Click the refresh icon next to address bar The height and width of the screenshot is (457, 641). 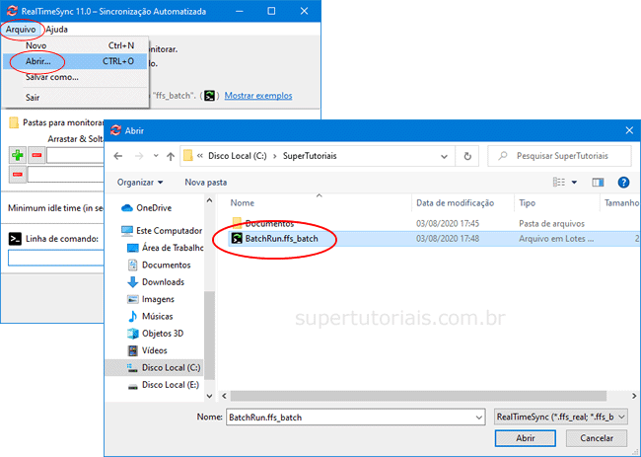466,156
